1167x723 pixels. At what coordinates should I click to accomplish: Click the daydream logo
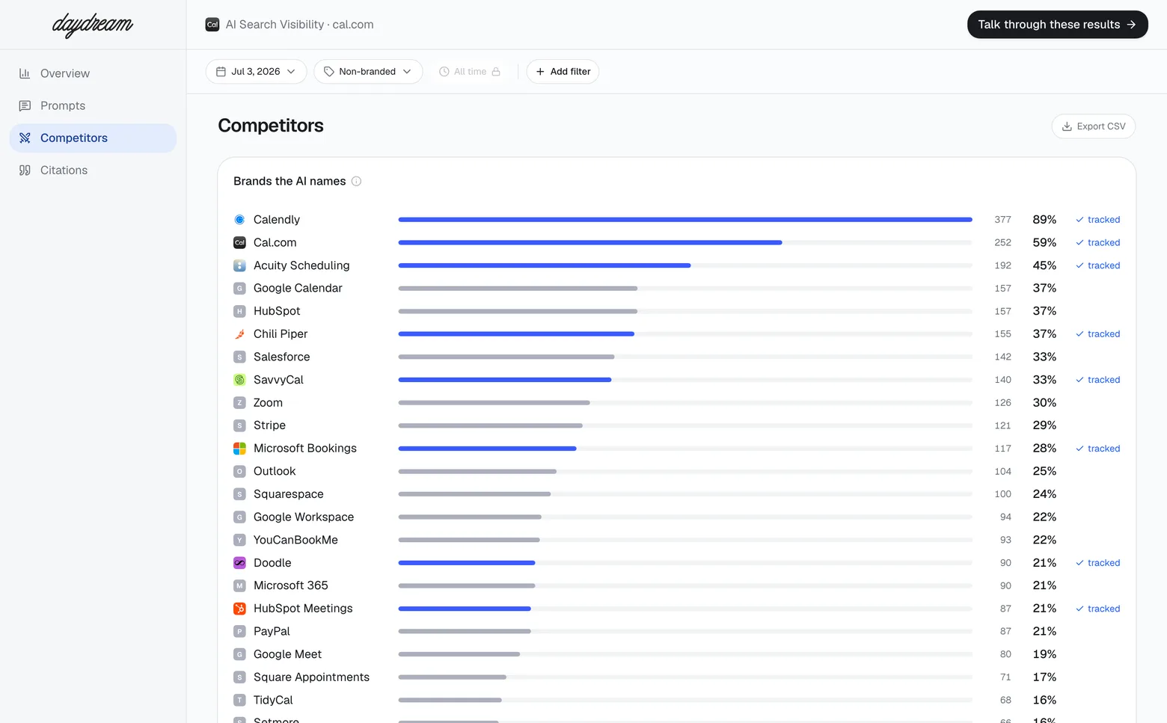point(93,25)
